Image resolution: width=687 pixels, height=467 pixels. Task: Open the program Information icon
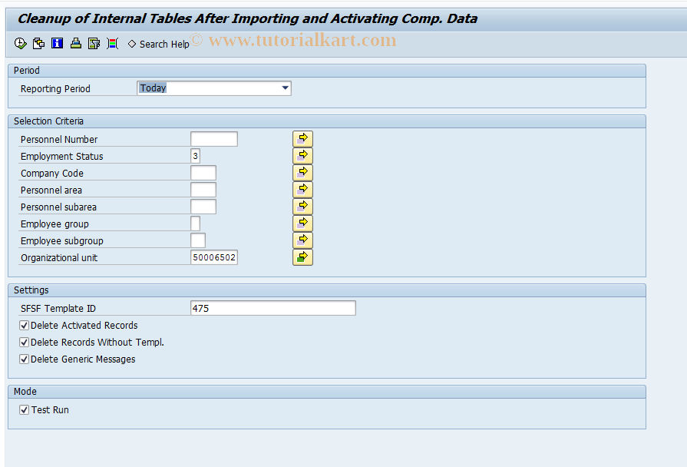pos(57,44)
